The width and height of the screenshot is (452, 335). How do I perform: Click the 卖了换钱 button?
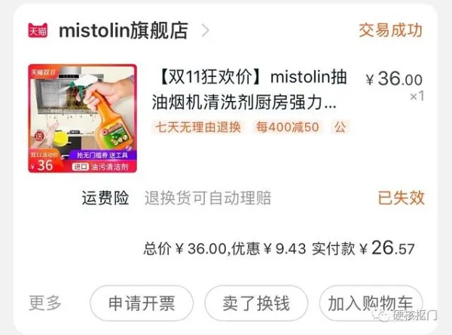[256, 303]
